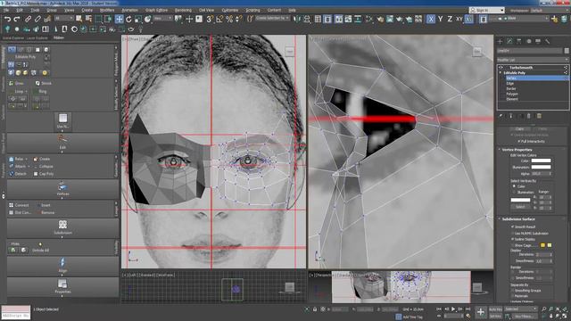This screenshot has width=571, height=321.
Task: Enable Use NURMS Subdivision checkbox
Action: coord(513,234)
